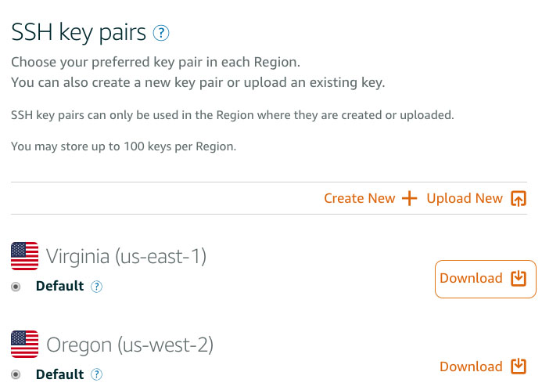This screenshot has height=390, width=542.
Task: Click the Upload New key link
Action: click(x=465, y=198)
